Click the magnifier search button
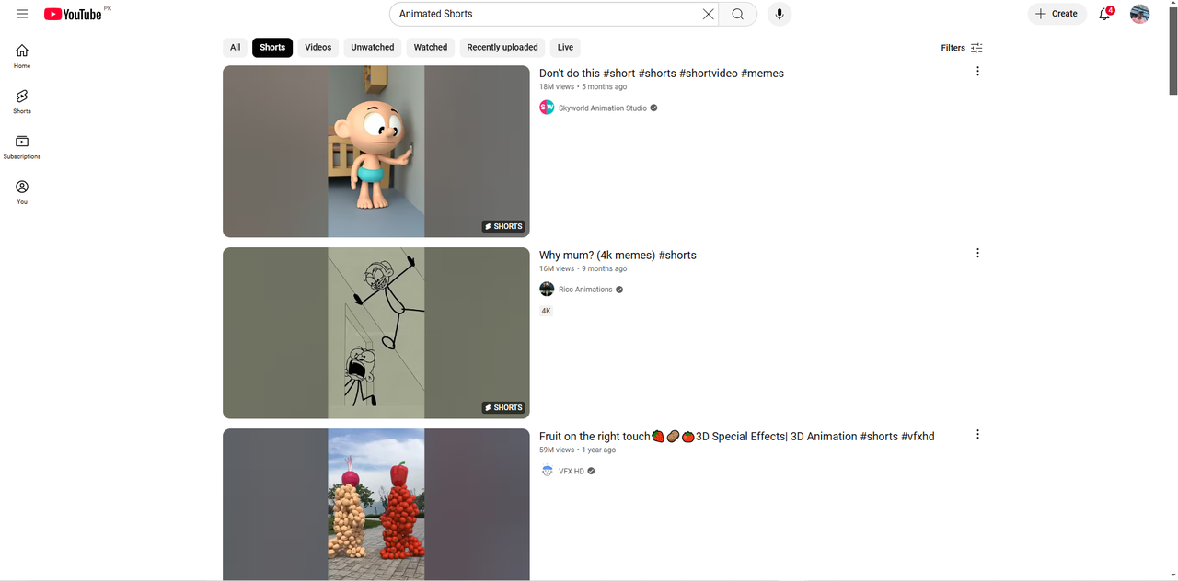Image resolution: width=1178 pixels, height=581 pixels. 738,14
